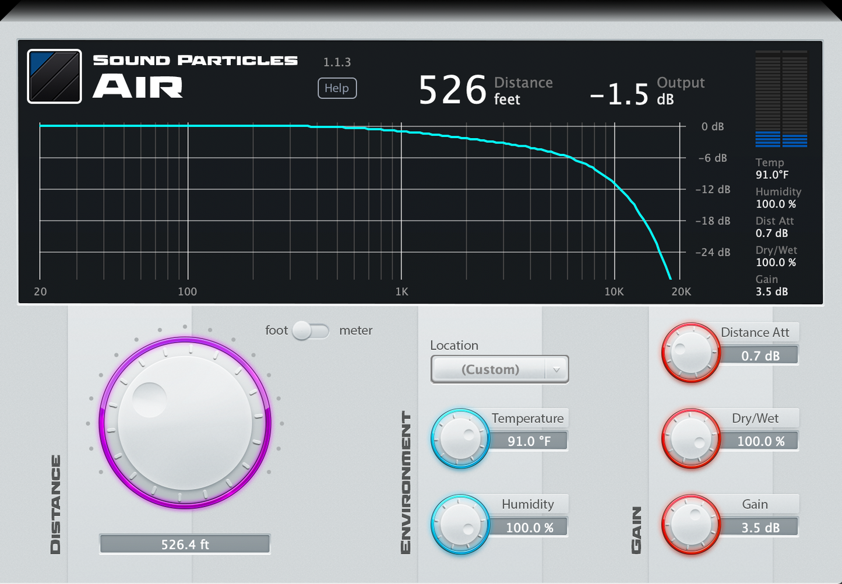Screen dimensions: 842x584
Task: Open the Location dropdown
Action: 498,369
